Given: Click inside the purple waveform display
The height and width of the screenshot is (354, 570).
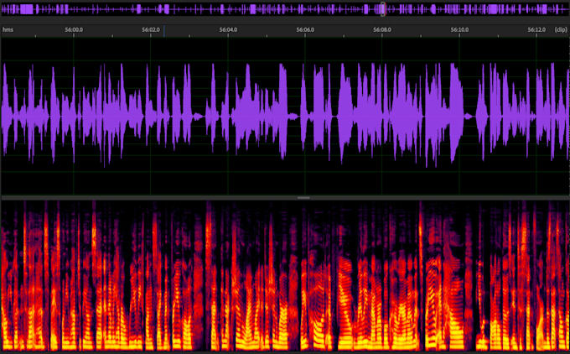Looking at the screenshot, I should tap(285, 116).
